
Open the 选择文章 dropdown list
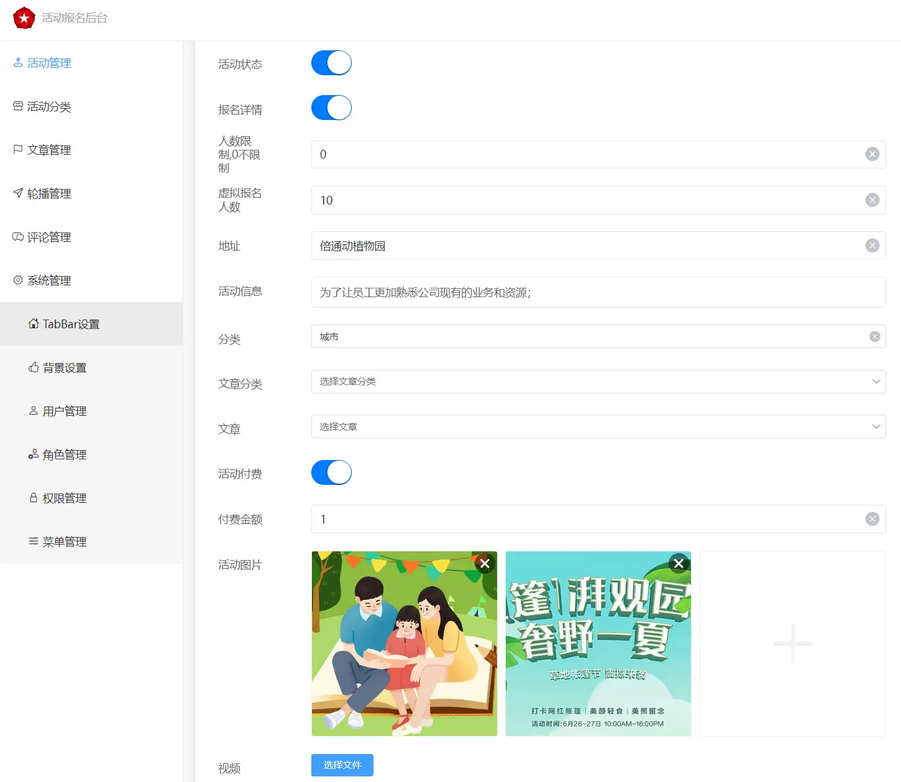(x=598, y=427)
